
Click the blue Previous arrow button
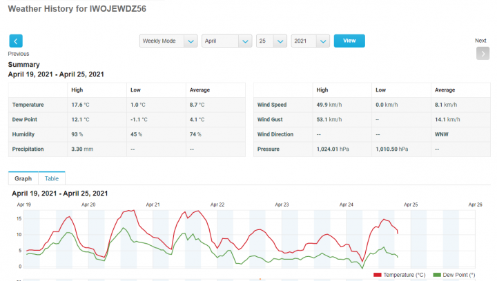coord(16,41)
